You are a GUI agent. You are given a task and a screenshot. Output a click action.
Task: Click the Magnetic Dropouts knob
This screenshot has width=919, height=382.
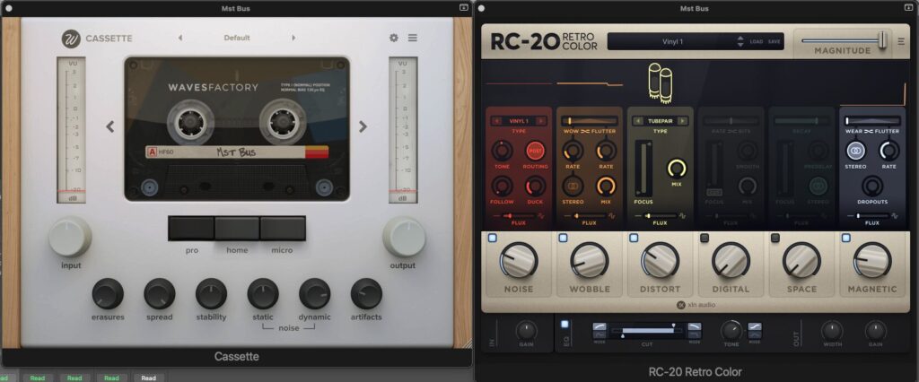[x=872, y=187]
